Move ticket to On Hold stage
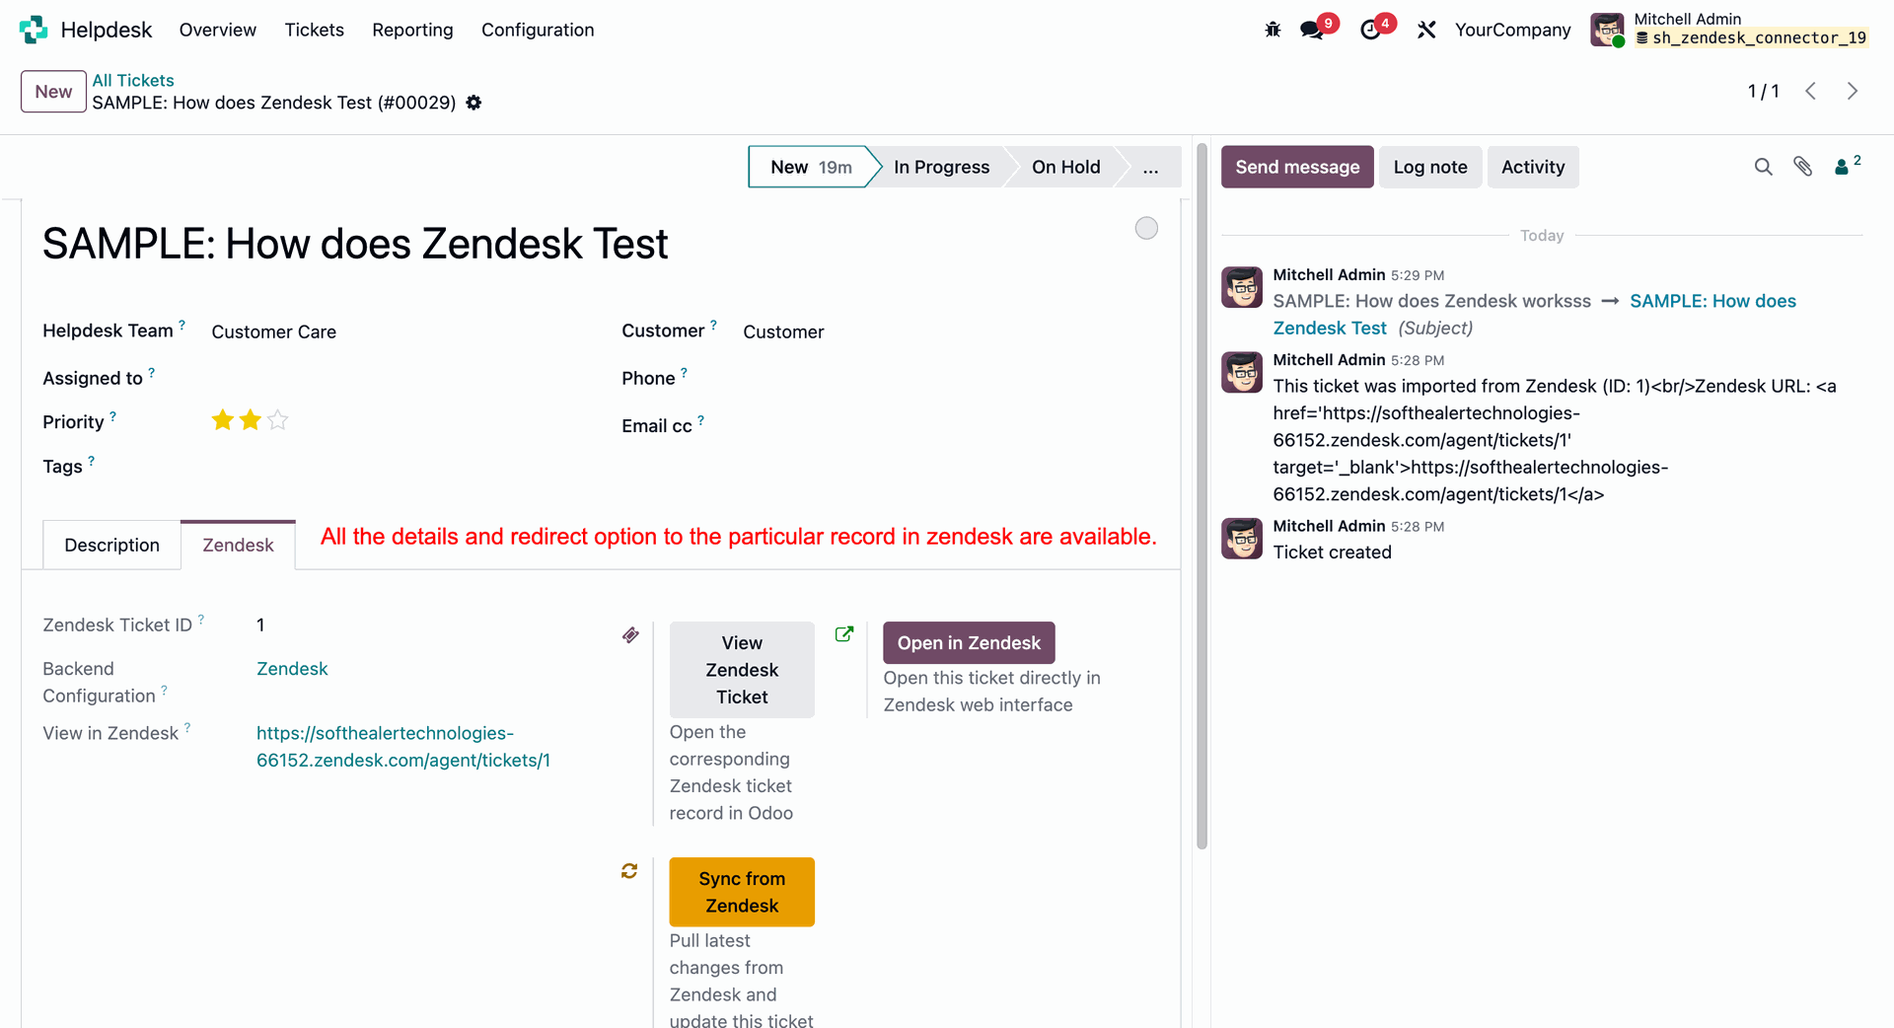The image size is (1894, 1028). [x=1065, y=167]
